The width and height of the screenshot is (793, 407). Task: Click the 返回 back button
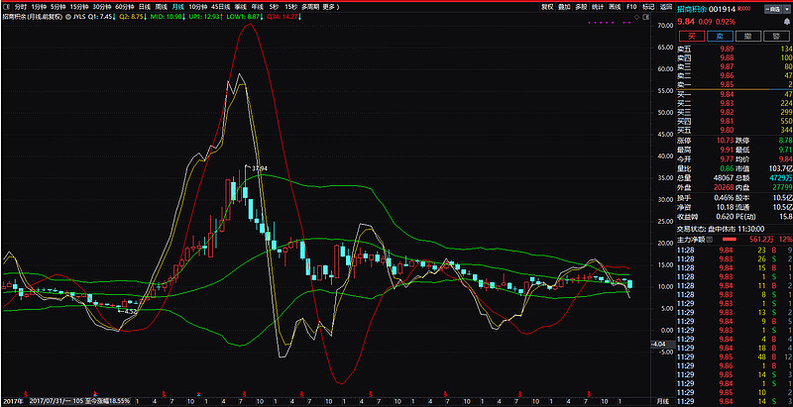point(664,6)
